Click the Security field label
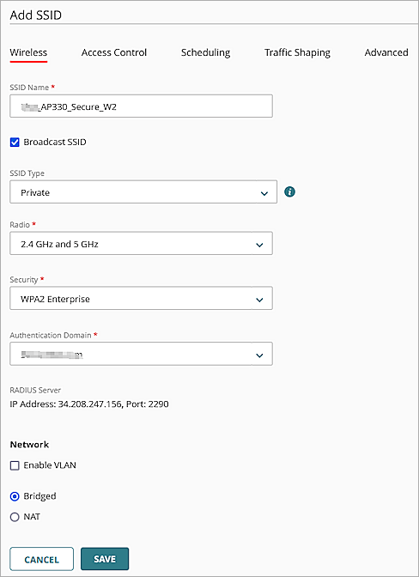The image size is (419, 577). coord(24,280)
